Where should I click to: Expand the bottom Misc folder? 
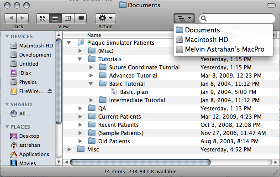click(x=69, y=149)
